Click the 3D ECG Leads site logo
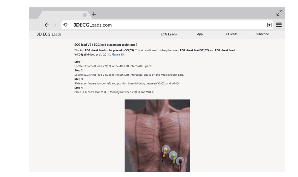The image size is (298, 177). 49,34
